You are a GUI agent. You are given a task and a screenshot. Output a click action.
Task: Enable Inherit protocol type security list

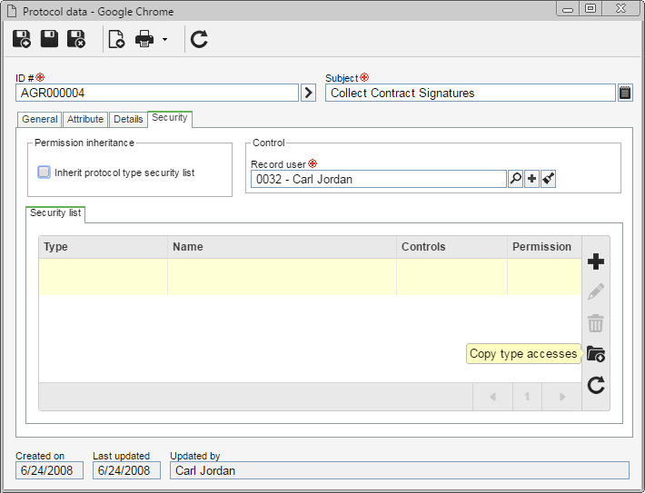coord(44,173)
